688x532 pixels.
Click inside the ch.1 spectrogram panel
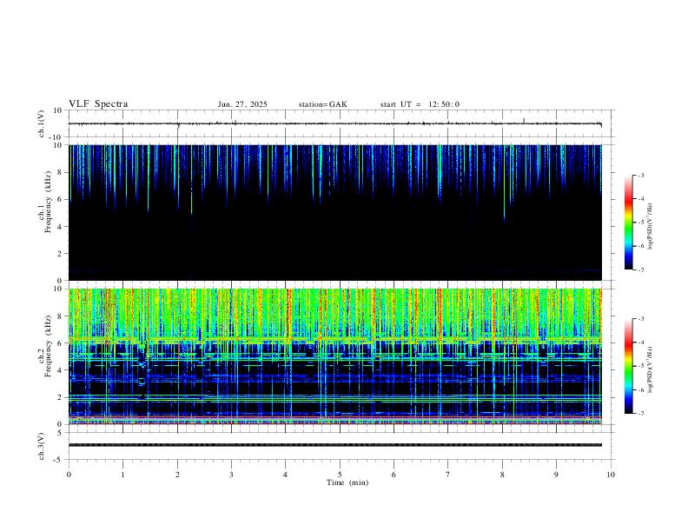[x=335, y=212]
